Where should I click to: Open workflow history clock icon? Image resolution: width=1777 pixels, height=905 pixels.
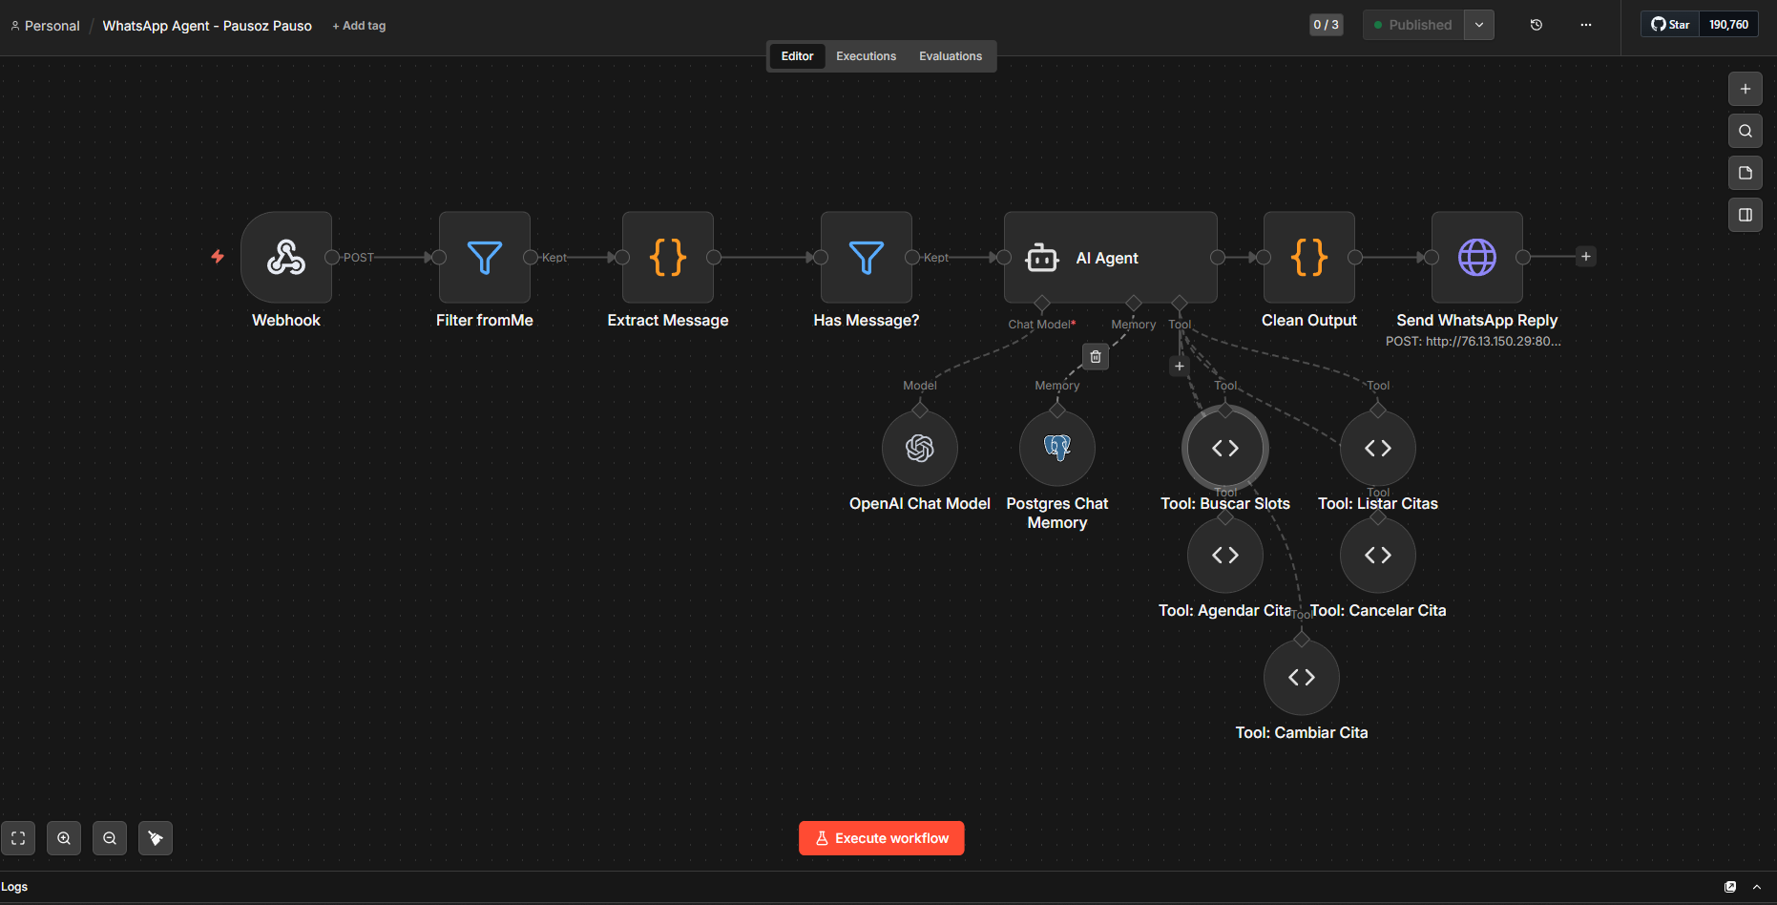(x=1537, y=25)
